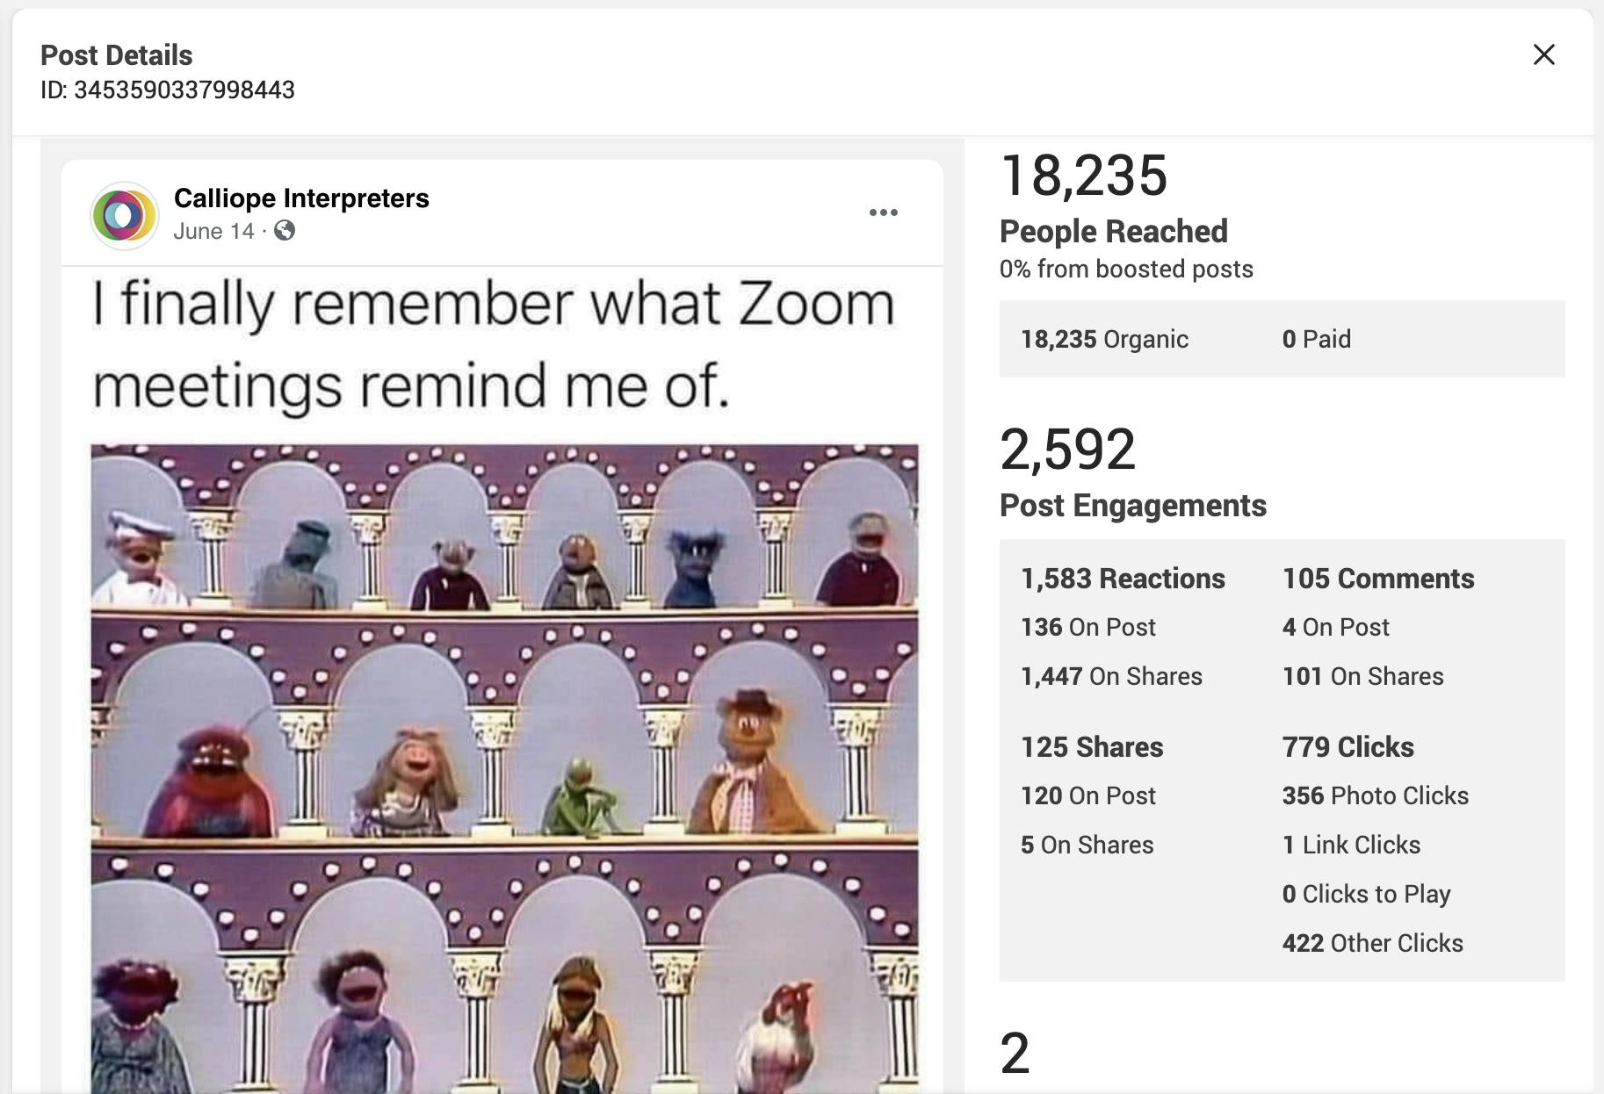Select the 2,592 Post Engagements figure
Screen dimensions: 1604x1094
(x=1068, y=450)
